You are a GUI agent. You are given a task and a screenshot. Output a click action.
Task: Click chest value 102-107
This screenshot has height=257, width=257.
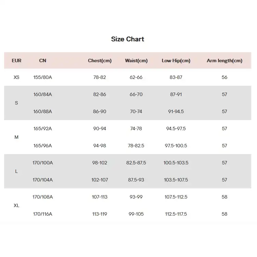[x=100, y=180]
